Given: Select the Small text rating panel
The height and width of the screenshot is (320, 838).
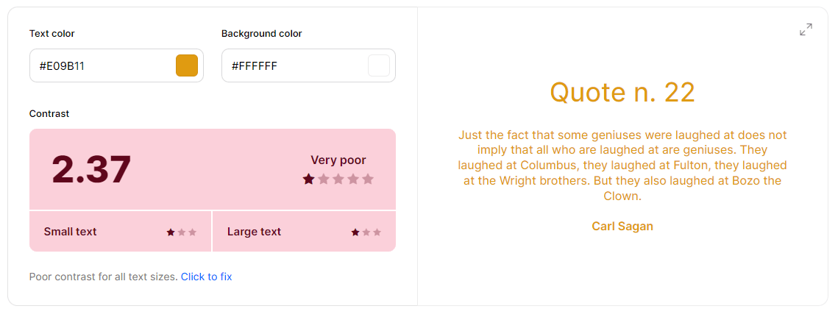Looking at the screenshot, I should tap(120, 231).
